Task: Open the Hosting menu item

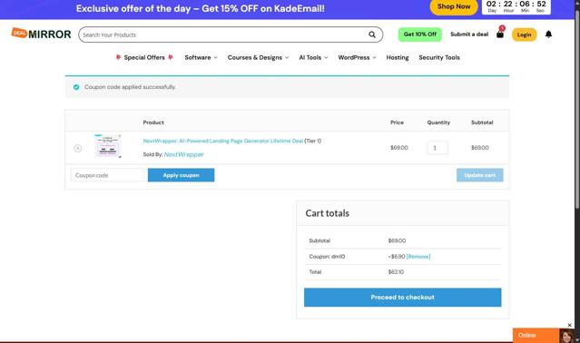Action: [398, 57]
